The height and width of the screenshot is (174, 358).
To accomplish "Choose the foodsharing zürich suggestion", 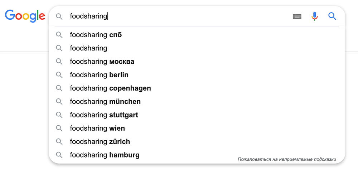I will click(x=197, y=141).
